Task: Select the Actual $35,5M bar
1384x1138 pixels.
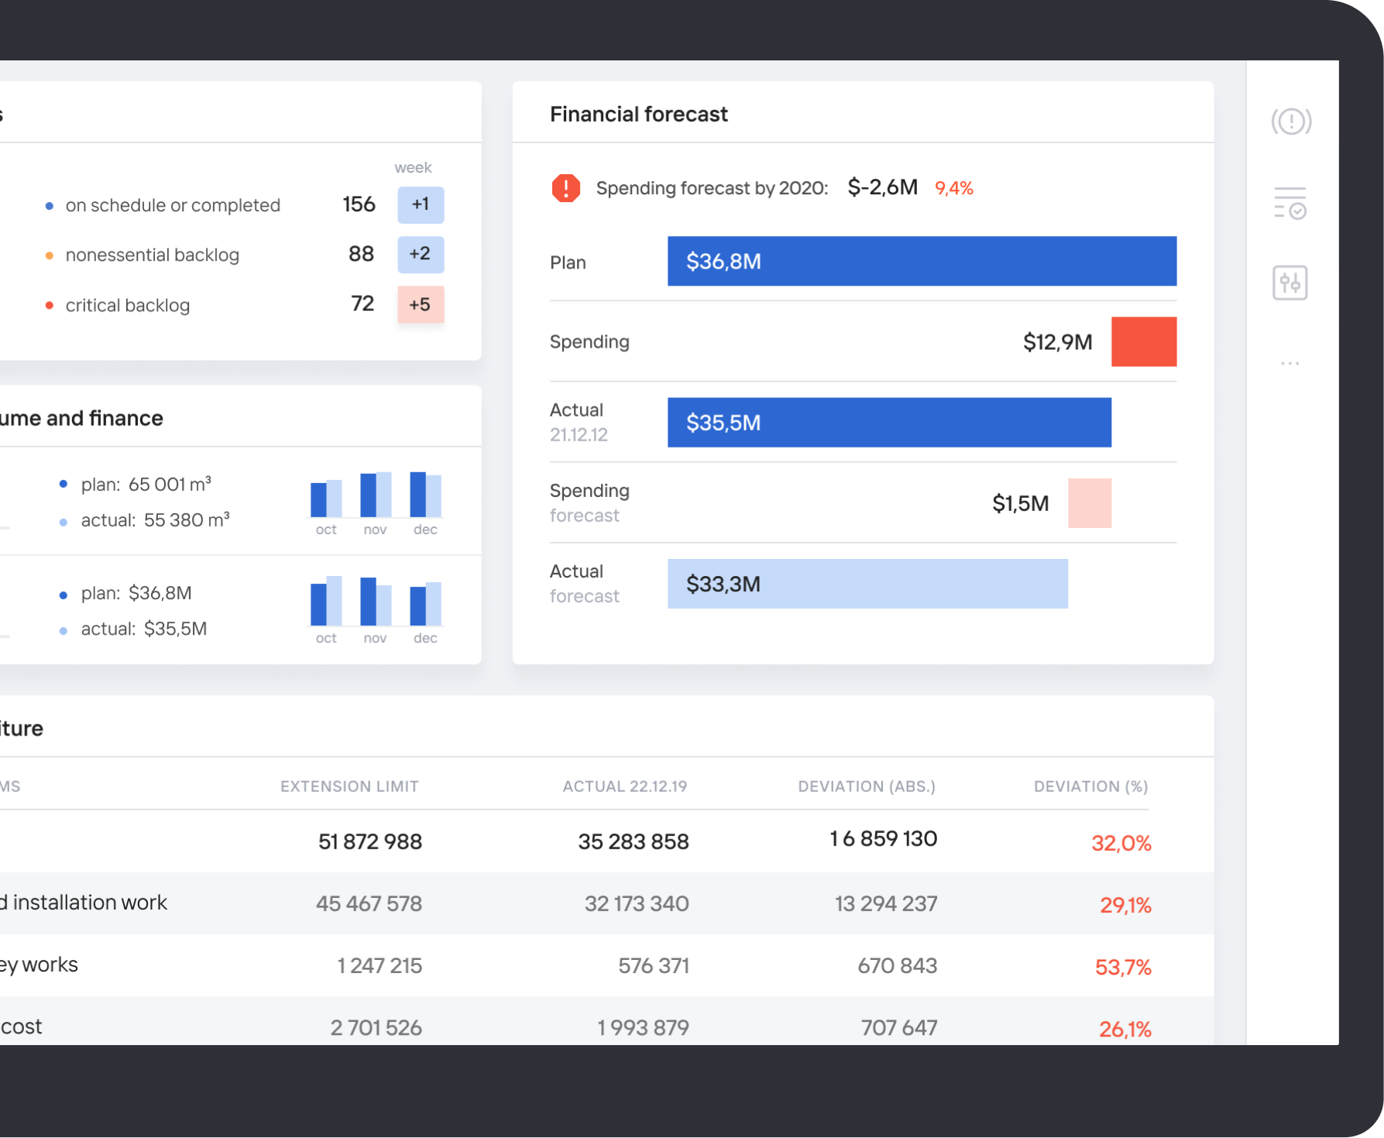Action: [888, 423]
